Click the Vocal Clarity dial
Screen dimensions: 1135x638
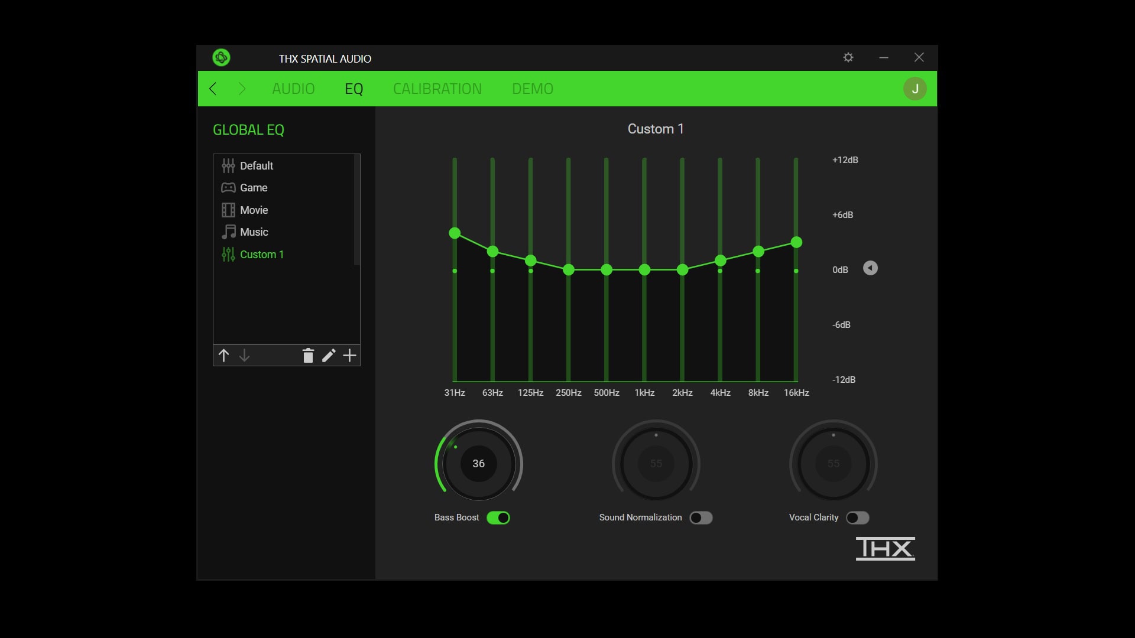pos(834,464)
